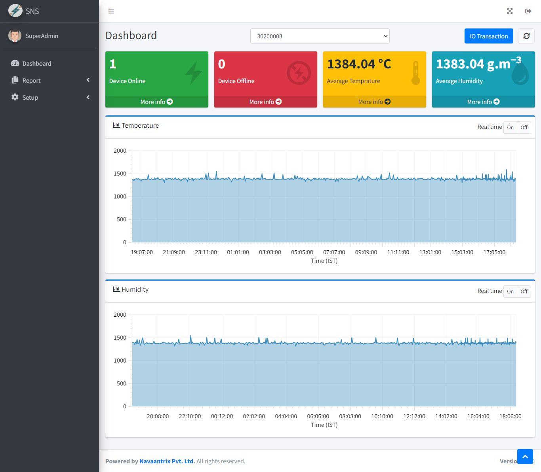Click the SNS logo icon
The width and height of the screenshot is (541, 472).
(15, 11)
